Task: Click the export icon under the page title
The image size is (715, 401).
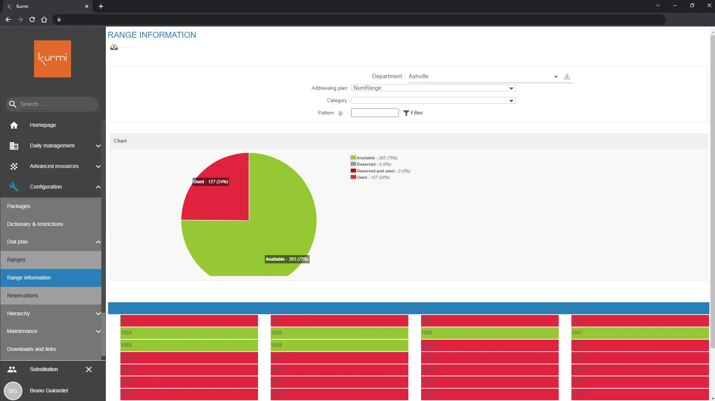Action: click(114, 47)
